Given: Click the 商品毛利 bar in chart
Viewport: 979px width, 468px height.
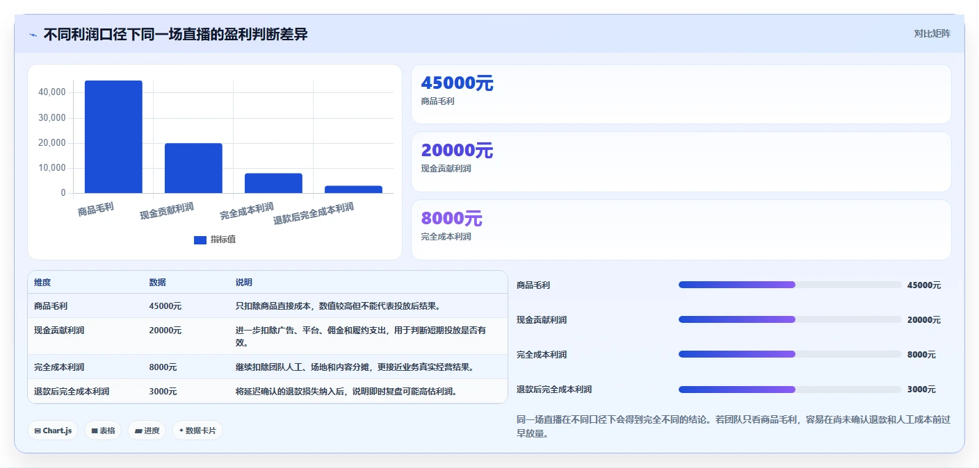Looking at the screenshot, I should click(x=113, y=137).
